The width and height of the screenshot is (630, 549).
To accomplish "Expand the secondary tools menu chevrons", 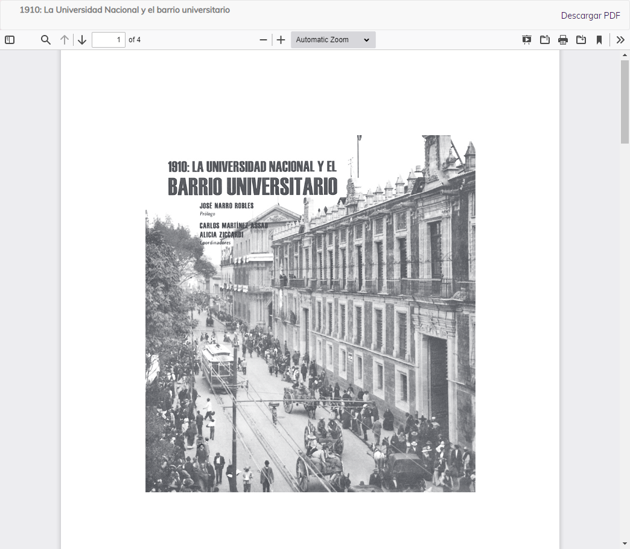I will 620,40.
